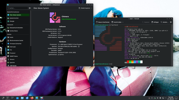Viewport: 179px width, 100px height.
Task: Open user account tray icon
Action: pyautogui.click(x=152, y=98)
